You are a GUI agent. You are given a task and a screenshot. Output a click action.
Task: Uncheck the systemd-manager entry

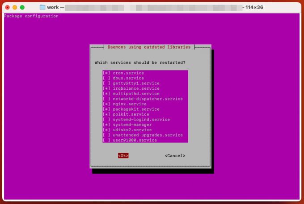pos(106,125)
